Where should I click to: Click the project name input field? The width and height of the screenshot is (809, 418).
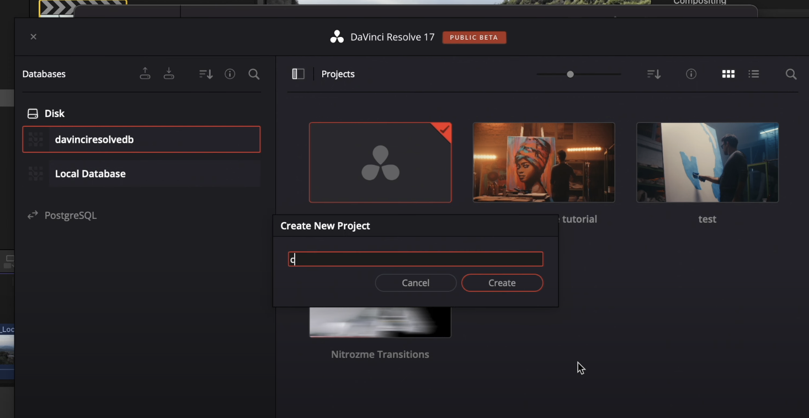click(x=416, y=259)
